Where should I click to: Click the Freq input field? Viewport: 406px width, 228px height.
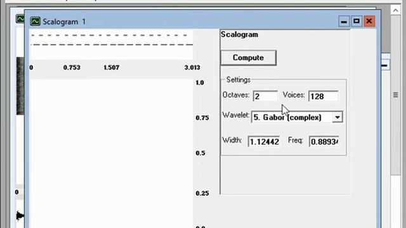tap(324, 141)
